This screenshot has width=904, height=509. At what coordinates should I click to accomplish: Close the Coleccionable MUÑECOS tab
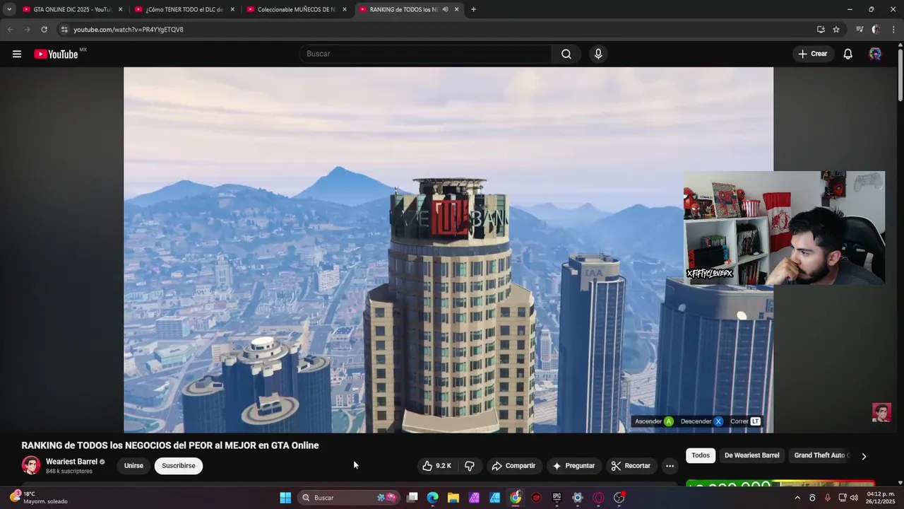tap(345, 9)
